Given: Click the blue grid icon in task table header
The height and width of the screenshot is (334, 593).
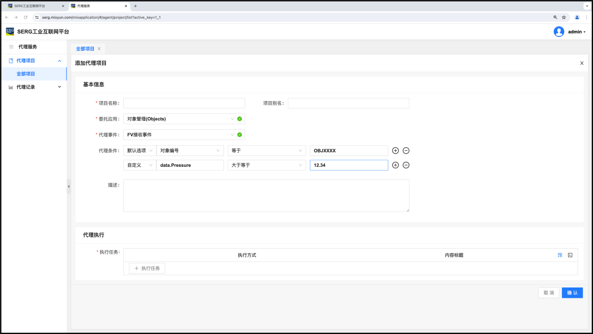Looking at the screenshot, I should pos(560,255).
